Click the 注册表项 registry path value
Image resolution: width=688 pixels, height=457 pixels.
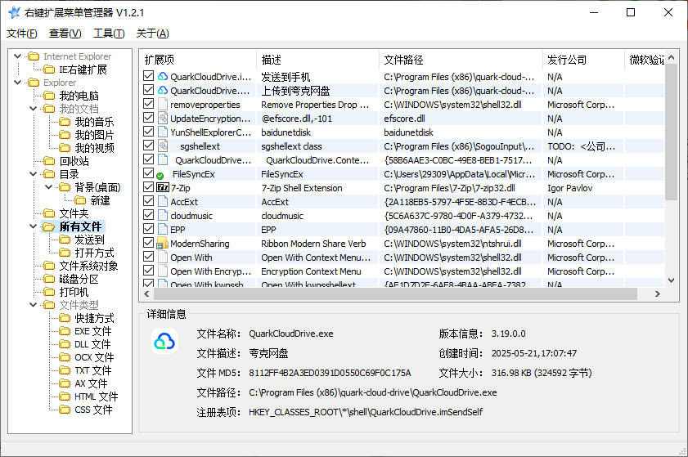point(366,412)
